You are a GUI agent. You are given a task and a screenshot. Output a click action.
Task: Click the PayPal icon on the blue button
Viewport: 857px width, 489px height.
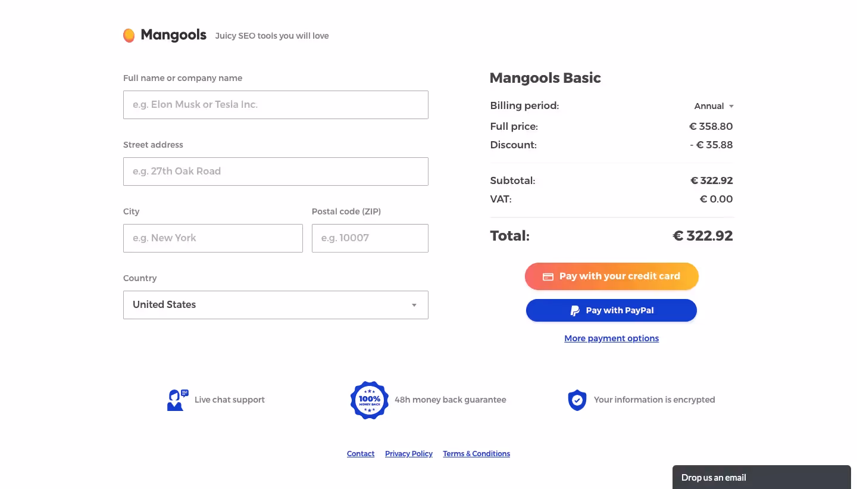coord(574,310)
